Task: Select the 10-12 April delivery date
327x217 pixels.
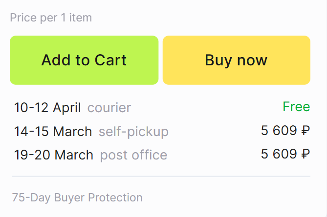Action: click(x=47, y=107)
